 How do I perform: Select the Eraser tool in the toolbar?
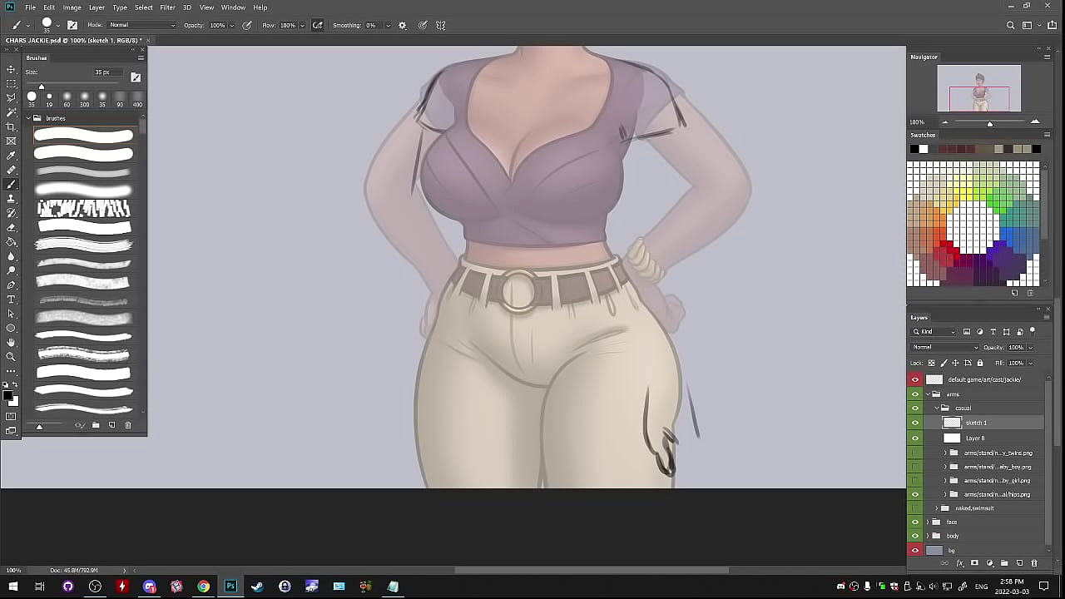(x=11, y=227)
